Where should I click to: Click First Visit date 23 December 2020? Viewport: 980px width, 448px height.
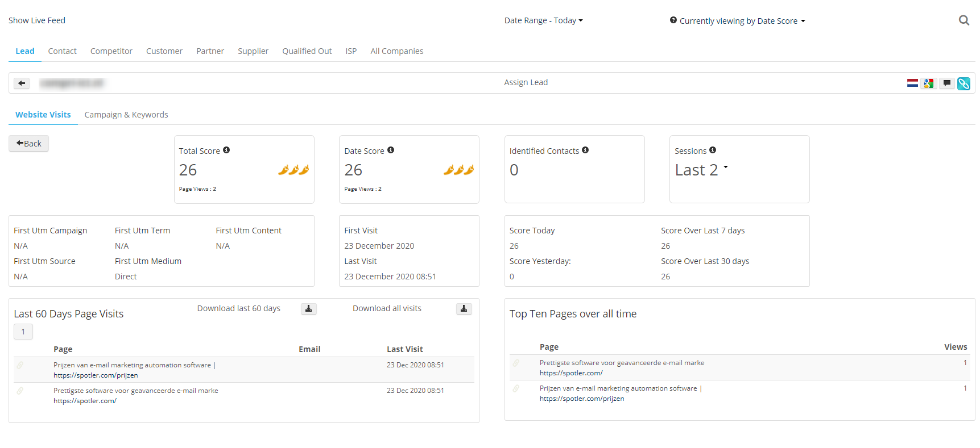click(379, 246)
